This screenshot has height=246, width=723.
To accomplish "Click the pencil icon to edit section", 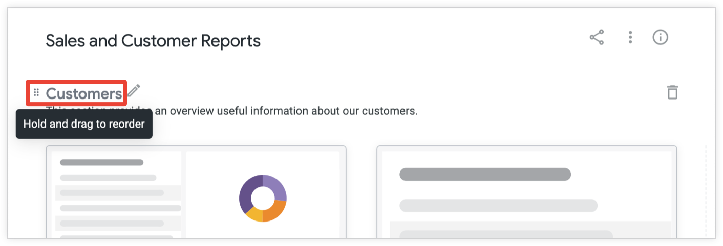I will pos(134,91).
